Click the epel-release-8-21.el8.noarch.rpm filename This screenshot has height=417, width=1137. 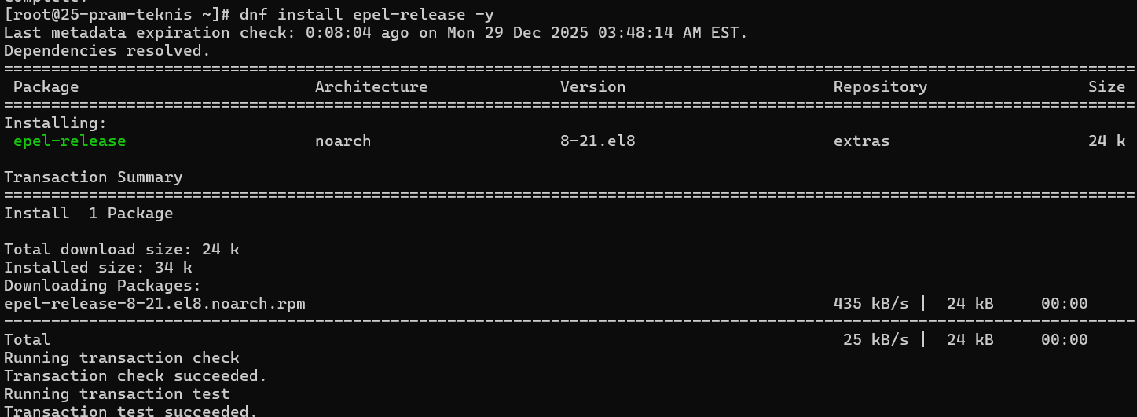154,304
